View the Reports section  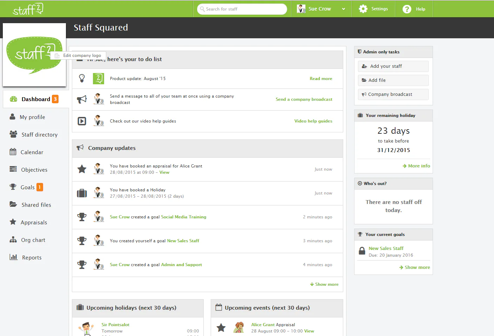pyautogui.click(x=32, y=257)
